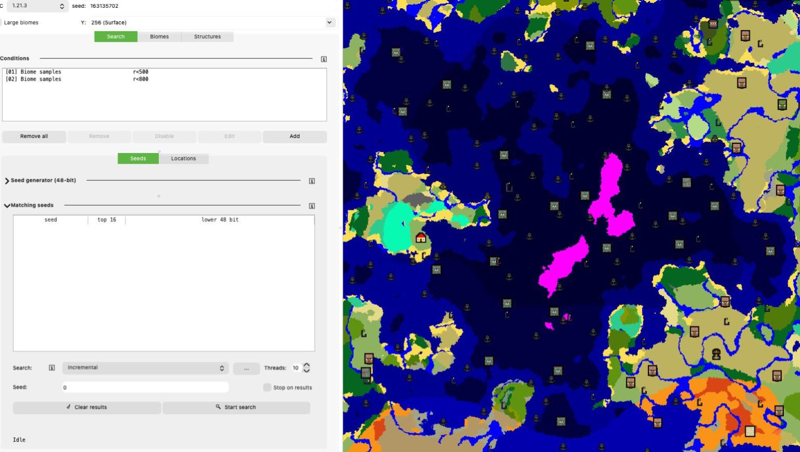Click the green-faced zombie village icon

(782, 104)
